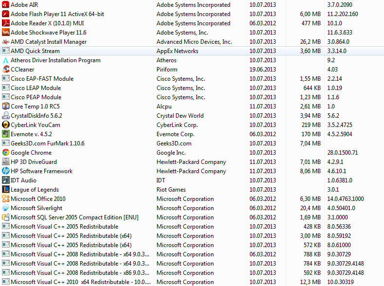Click the Visual C++ 2010 x64 Redistributable name
The height and width of the screenshot is (286, 384).
click(81, 282)
